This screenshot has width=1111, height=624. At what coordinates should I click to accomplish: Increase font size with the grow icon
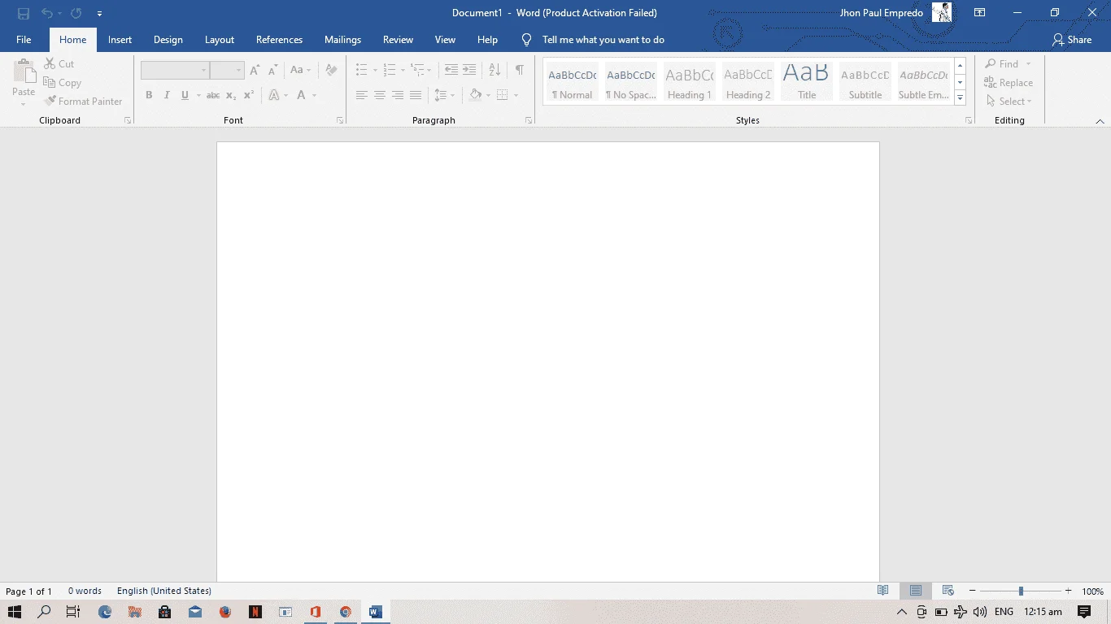255,71
